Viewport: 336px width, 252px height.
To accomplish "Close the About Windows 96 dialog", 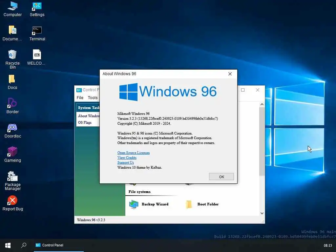I will click(230, 74).
